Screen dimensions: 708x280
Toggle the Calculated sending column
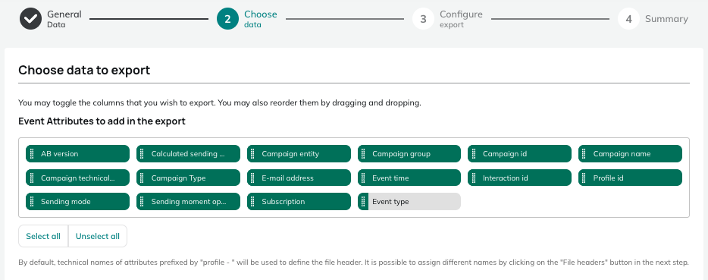click(x=188, y=154)
